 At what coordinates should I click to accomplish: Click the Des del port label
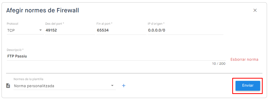(55, 24)
